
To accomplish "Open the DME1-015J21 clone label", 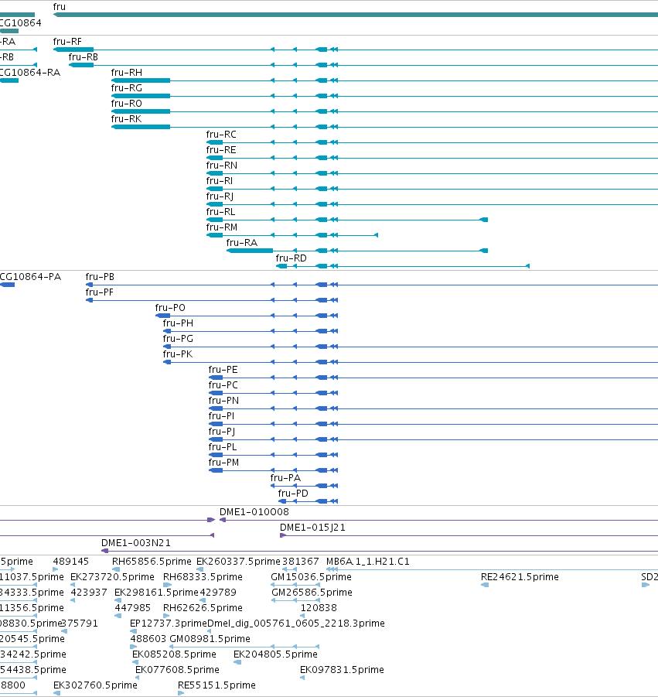I will pos(312,528).
